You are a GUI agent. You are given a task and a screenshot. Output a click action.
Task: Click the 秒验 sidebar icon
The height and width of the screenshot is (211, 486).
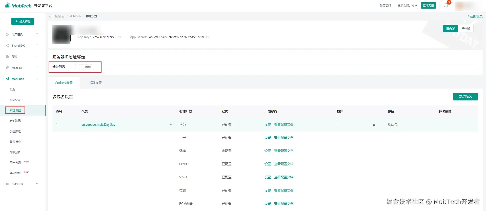click(x=7, y=57)
